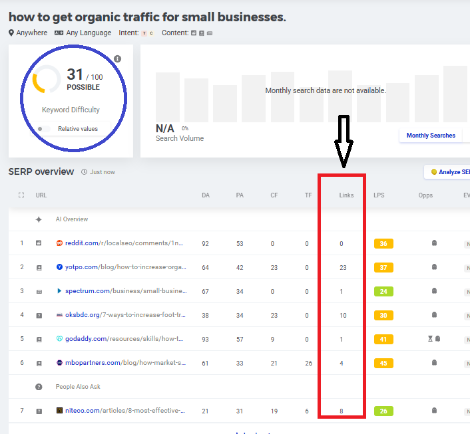
Task: Click the info icon on Keyword Difficulty card
Action: point(118,59)
